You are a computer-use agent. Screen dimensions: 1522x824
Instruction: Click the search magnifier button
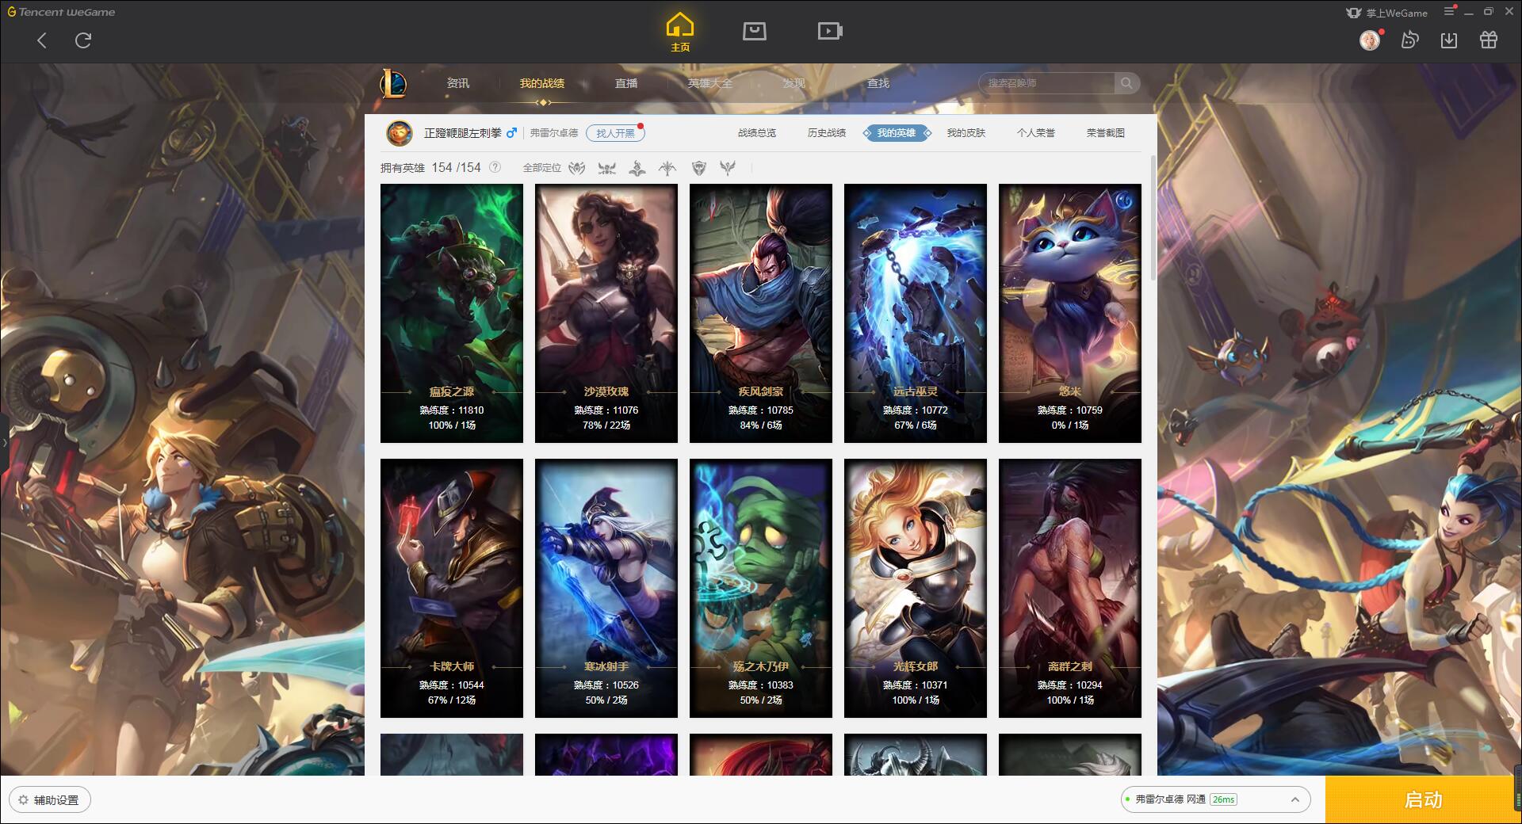pos(1126,83)
